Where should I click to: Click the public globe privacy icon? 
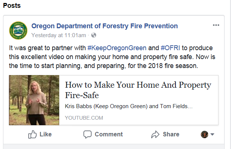94,35
